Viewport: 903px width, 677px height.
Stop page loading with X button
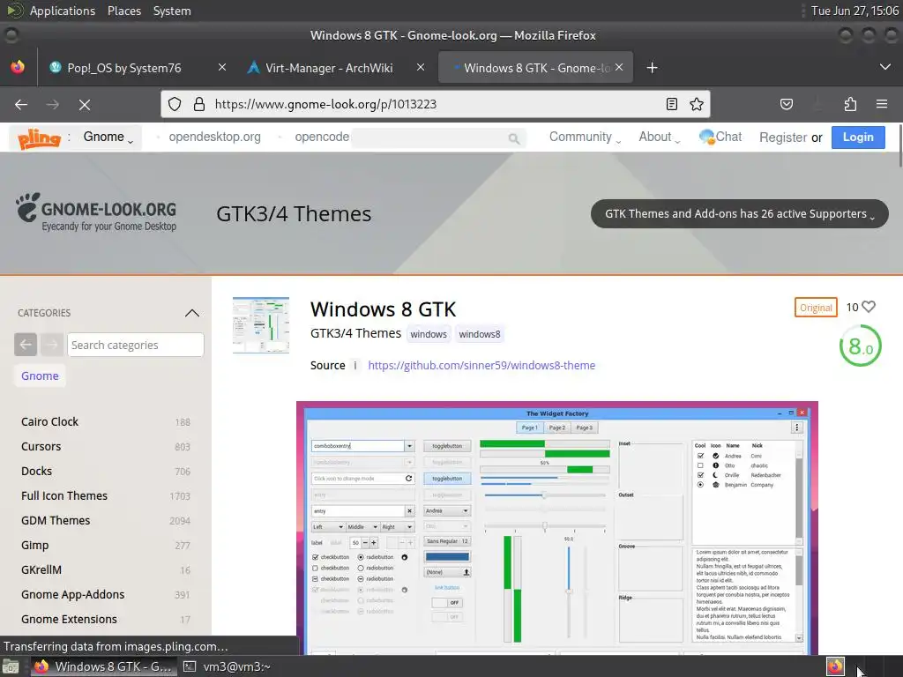click(x=84, y=104)
